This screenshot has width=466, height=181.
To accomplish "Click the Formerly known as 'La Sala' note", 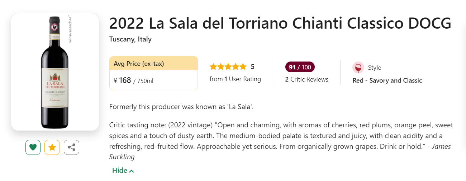I will (181, 107).
